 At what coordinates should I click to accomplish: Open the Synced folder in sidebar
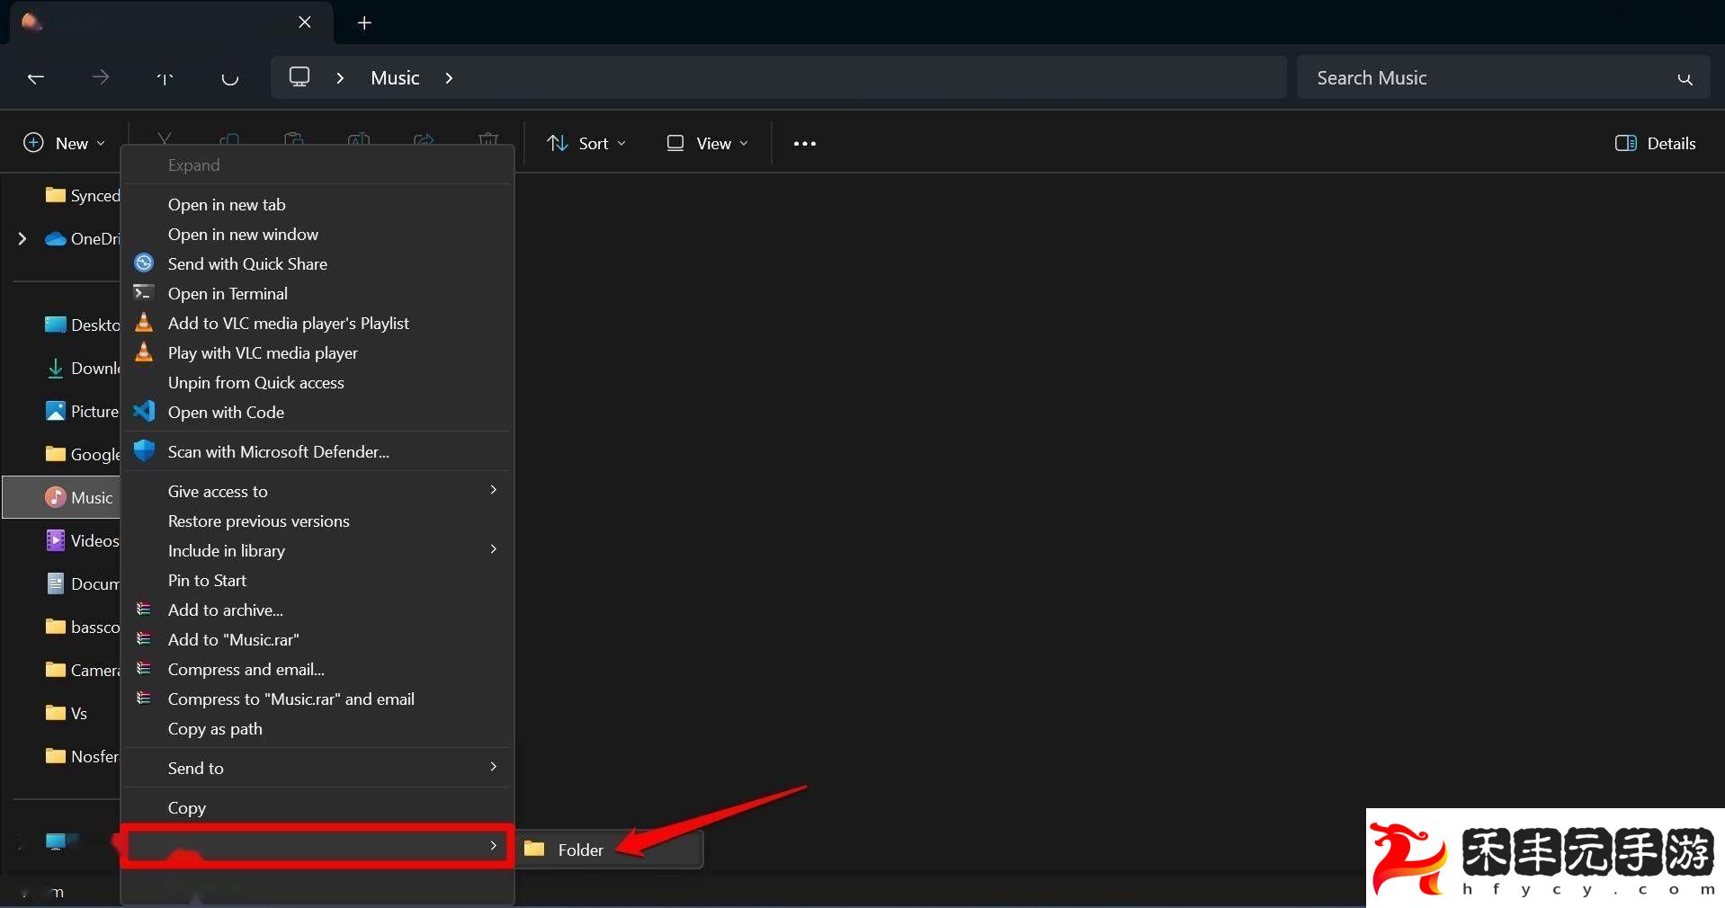coord(82,195)
